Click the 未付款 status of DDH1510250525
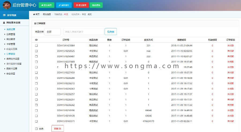This screenshot has width=241, height=132. pyautogui.click(x=231, y=51)
